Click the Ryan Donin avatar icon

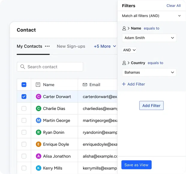click(39, 132)
